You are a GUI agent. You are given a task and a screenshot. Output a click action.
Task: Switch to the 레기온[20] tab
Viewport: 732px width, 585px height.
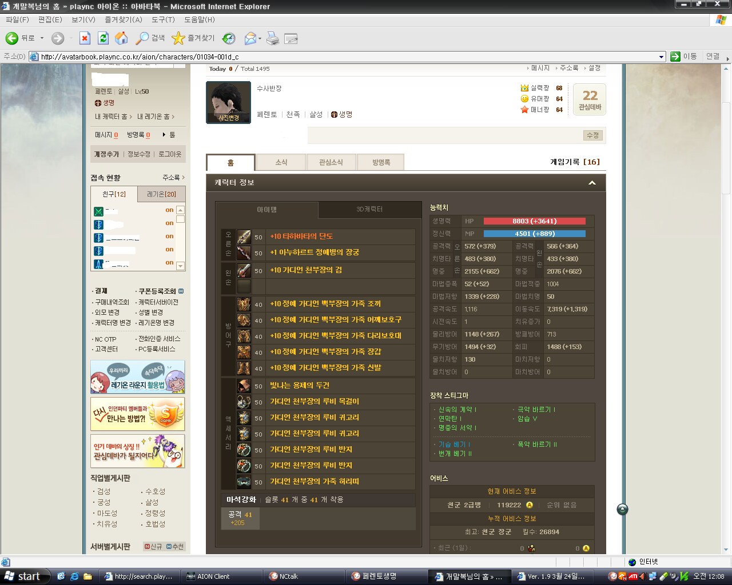click(x=161, y=194)
